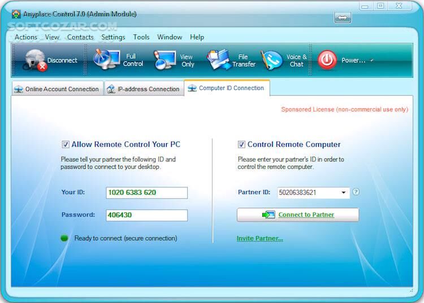Close the Anyplace Control window
Viewport: 424px width, 303px height.
(x=399, y=6)
